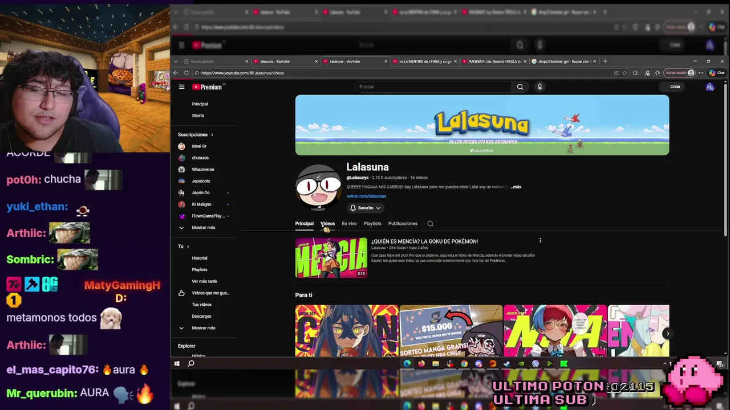Open the Mencía video three-dot menu
730x410 pixels.
click(x=540, y=240)
